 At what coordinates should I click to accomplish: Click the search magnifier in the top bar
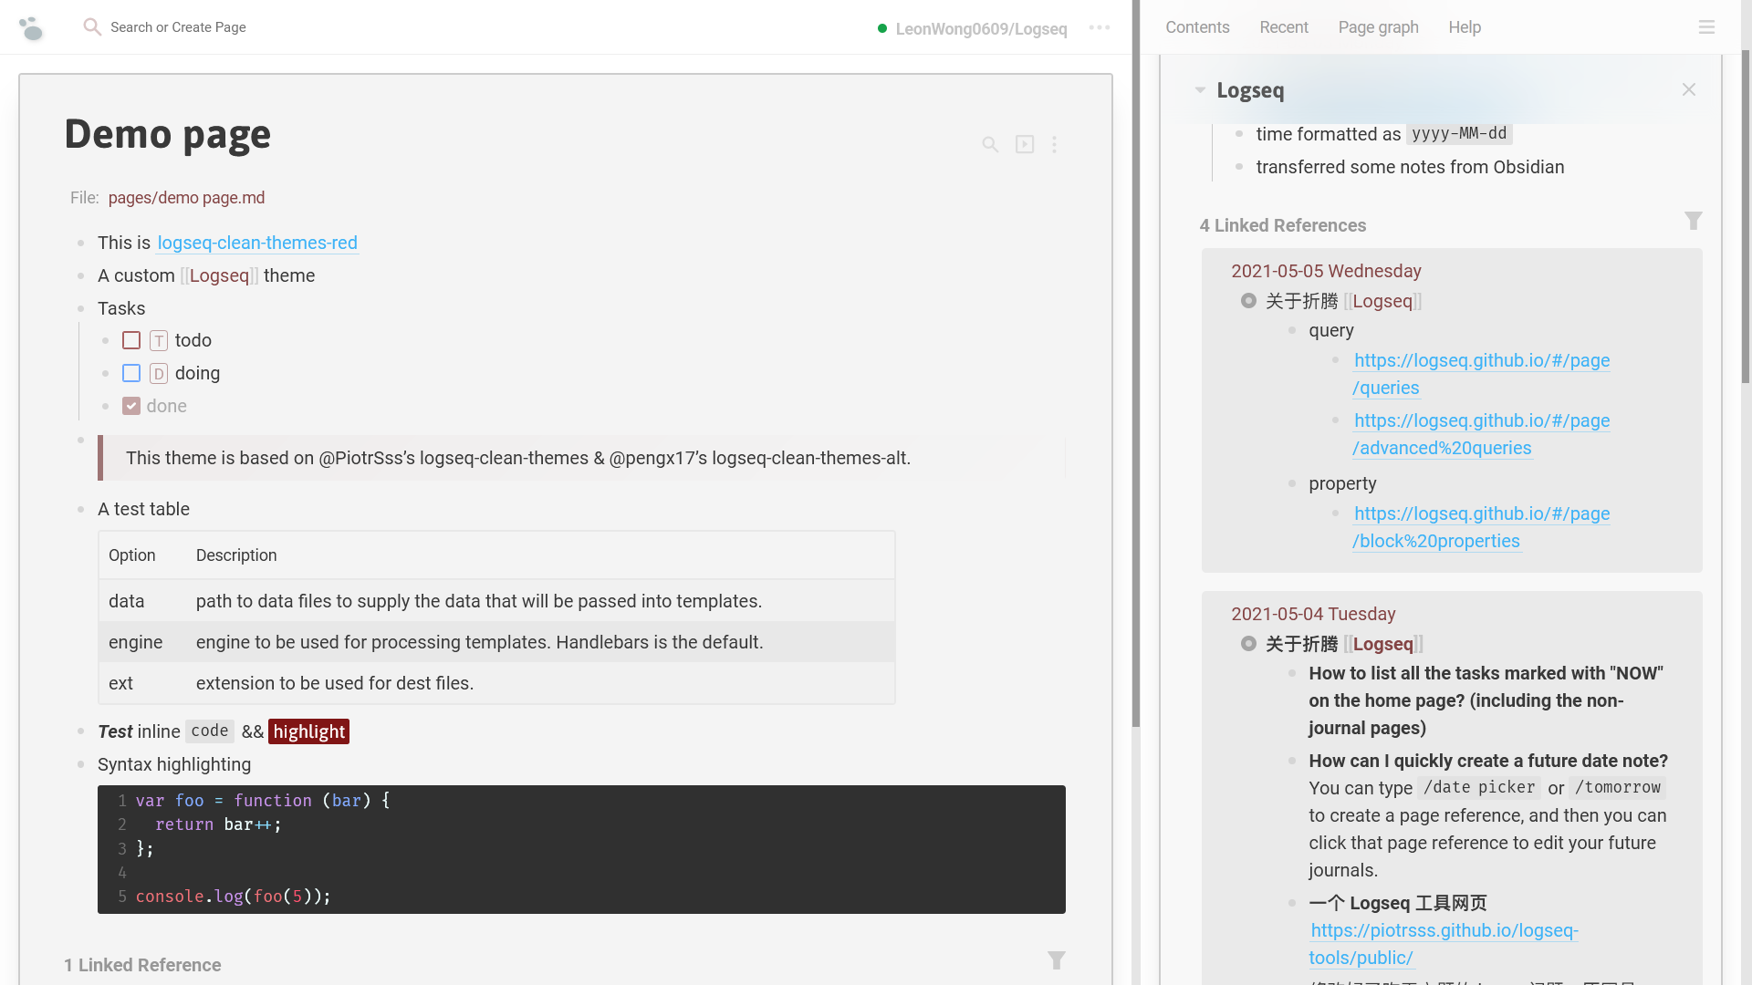91,27
